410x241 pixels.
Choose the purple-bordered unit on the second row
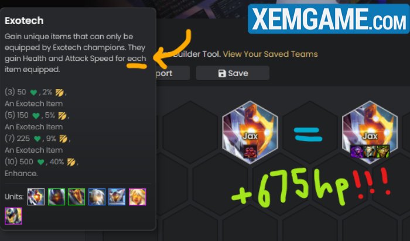tap(13, 216)
